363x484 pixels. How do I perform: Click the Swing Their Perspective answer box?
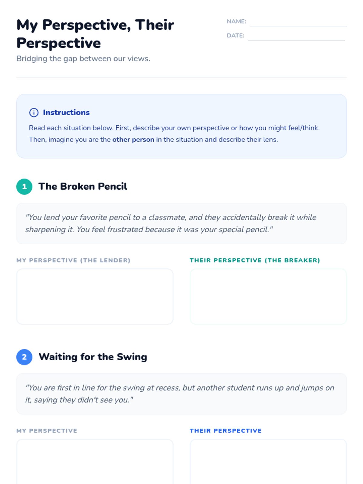click(268, 461)
